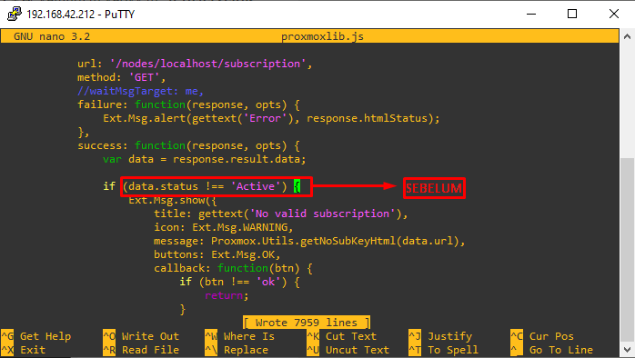This screenshot has height=358, width=635.
Task: Click the scrollbar up arrow
Action: coord(627,36)
